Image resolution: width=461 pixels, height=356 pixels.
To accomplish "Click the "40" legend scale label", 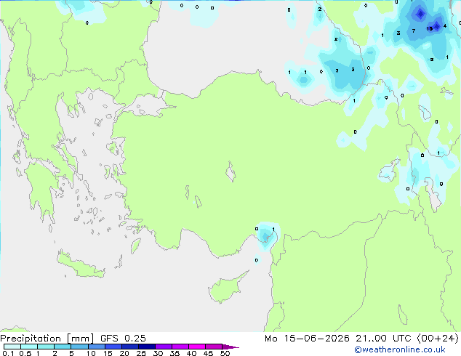I will coord(191,353).
